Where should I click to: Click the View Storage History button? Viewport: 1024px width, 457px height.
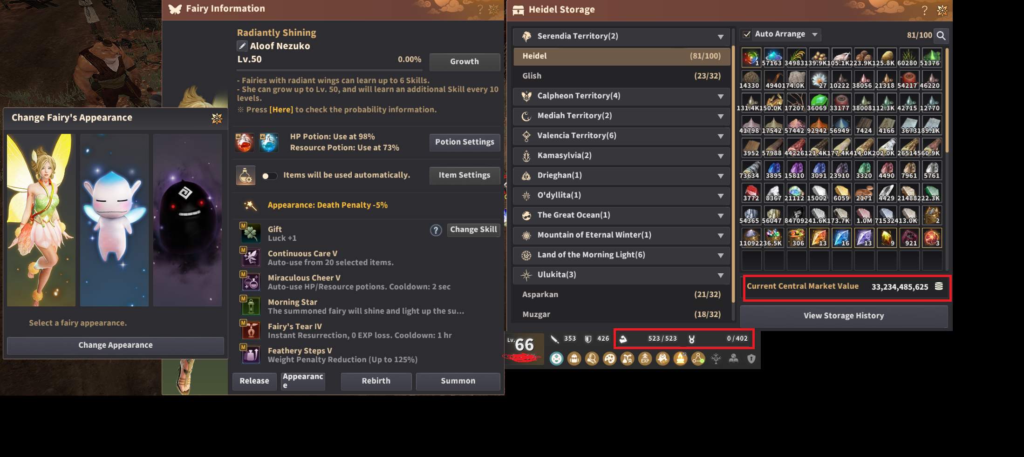(x=844, y=316)
